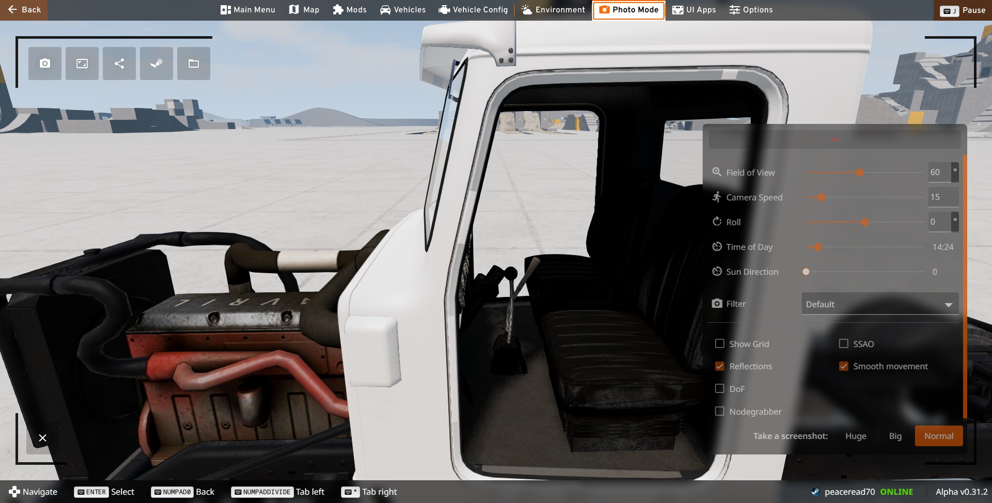Open the Vehicles menu
The image size is (992, 503).
[x=403, y=10]
